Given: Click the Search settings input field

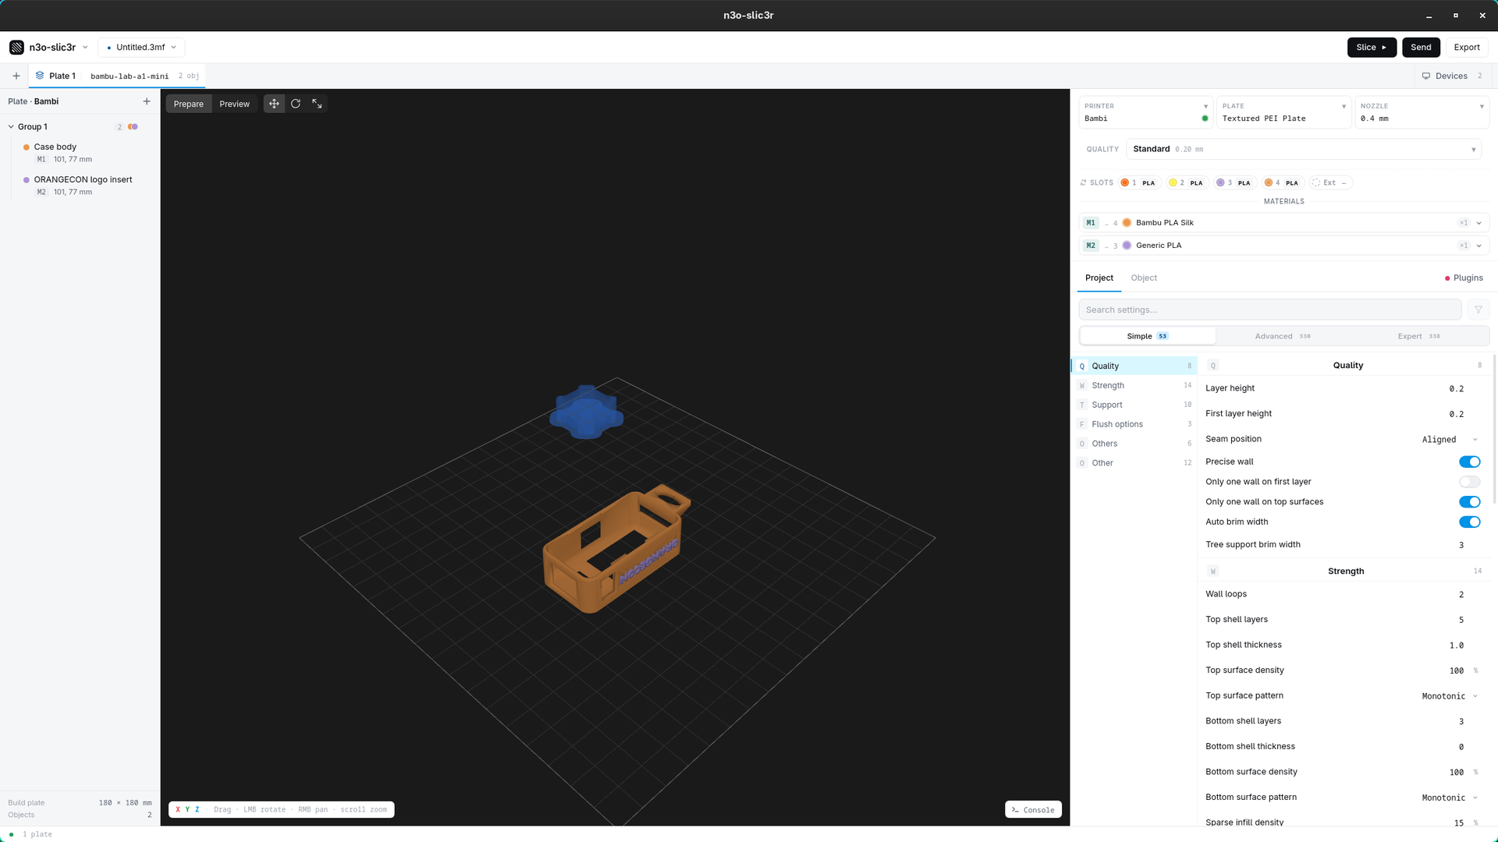Looking at the screenshot, I should click(x=1269, y=310).
